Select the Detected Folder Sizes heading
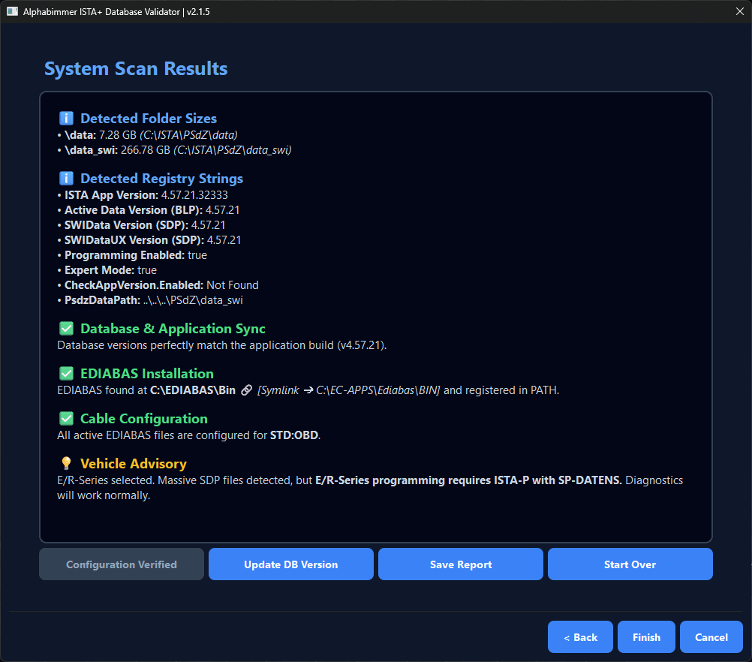 pyautogui.click(x=149, y=118)
